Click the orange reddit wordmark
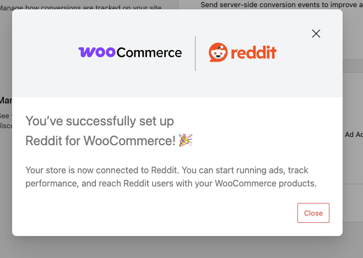 coord(253,53)
